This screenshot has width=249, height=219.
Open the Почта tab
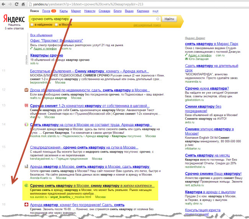(46, 11)
